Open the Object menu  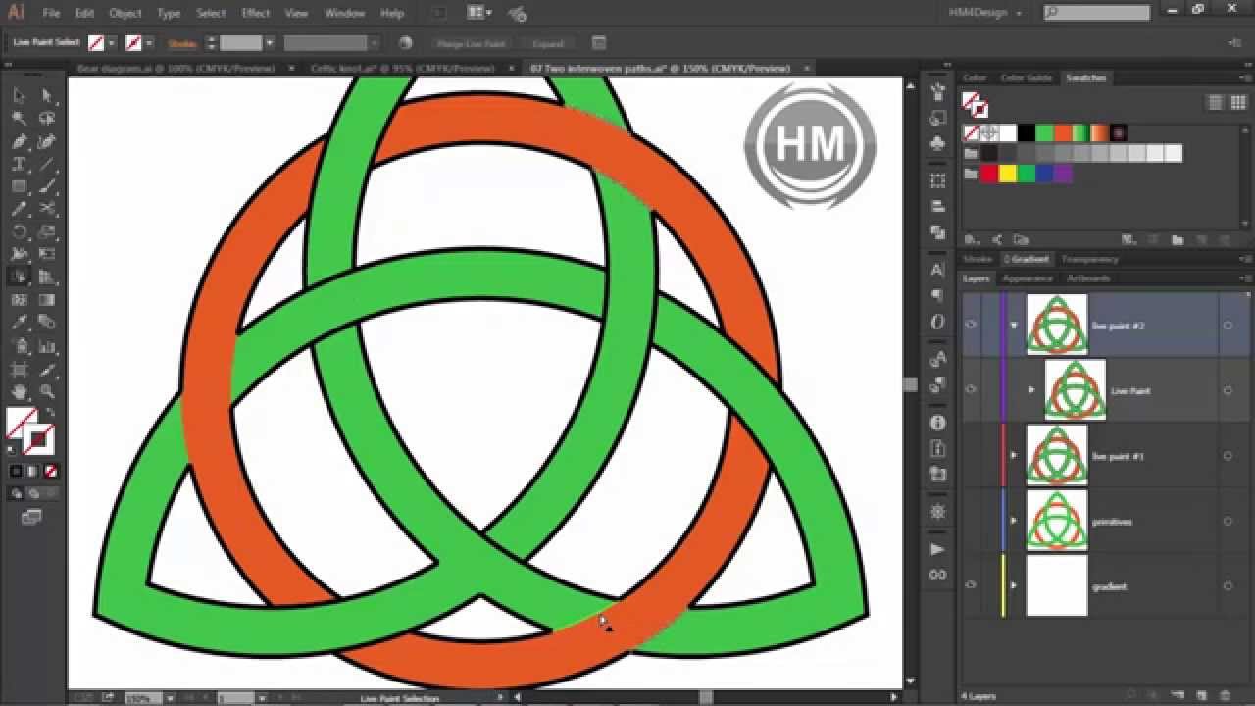point(125,13)
